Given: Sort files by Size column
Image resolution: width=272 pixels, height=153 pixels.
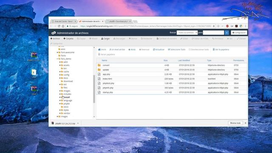Looking at the screenshot, I should pos(165,60).
